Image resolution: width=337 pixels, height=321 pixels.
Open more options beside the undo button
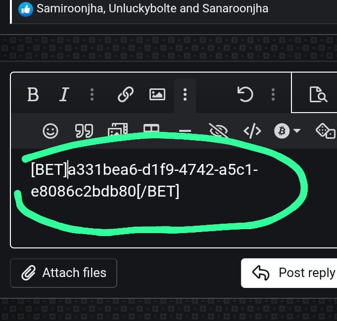(273, 94)
